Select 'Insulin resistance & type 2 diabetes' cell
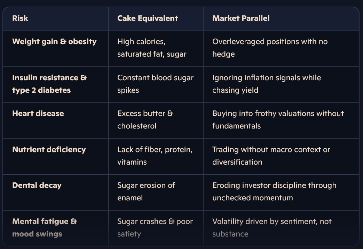363x249 pixels. coord(49,84)
